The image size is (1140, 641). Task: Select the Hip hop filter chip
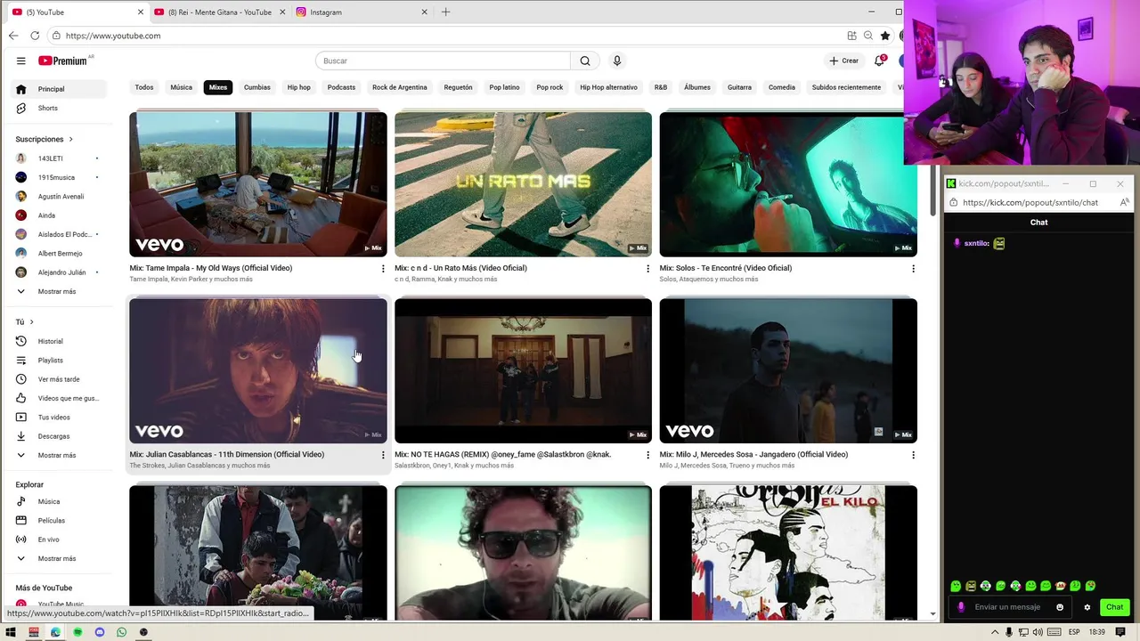[299, 87]
